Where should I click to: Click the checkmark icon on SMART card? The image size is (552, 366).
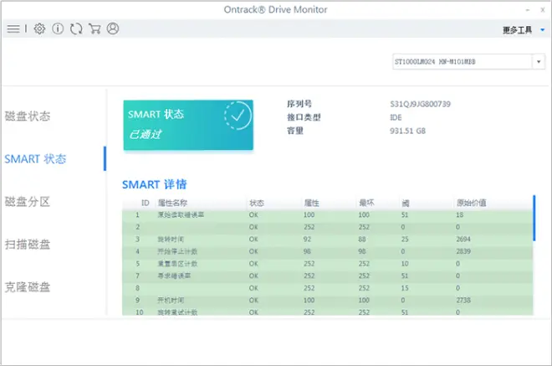tap(238, 116)
